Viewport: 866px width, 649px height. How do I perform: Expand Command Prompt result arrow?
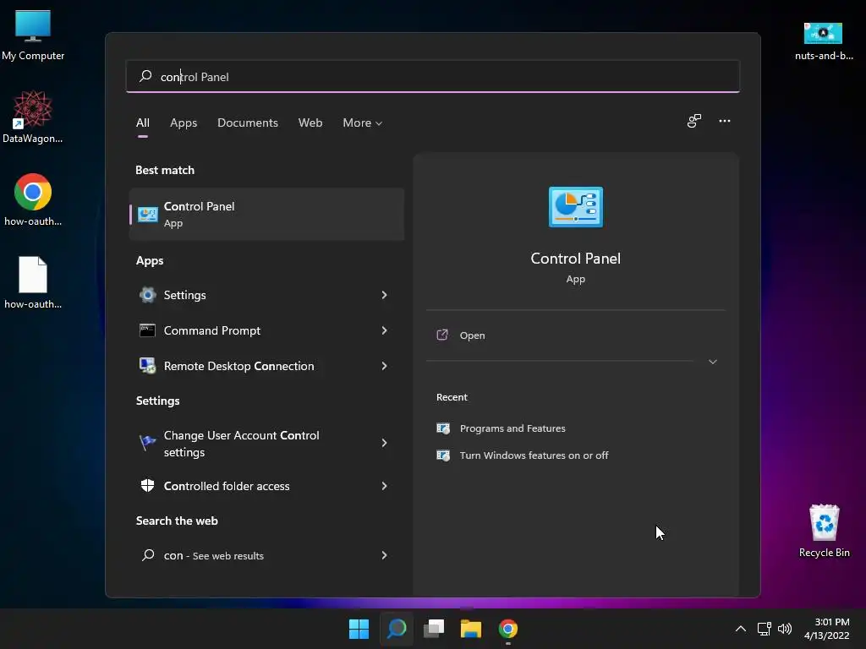pyautogui.click(x=385, y=330)
